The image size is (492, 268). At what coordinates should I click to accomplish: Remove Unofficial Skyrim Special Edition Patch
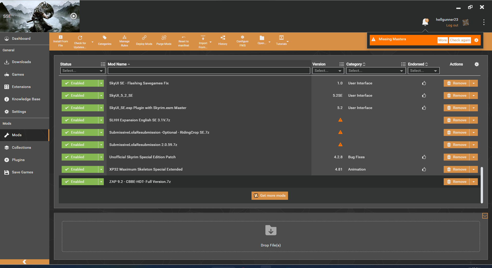[x=457, y=157]
